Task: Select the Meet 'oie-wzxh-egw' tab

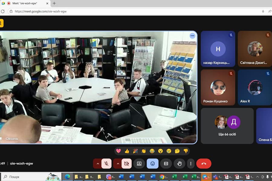Action: point(24,3)
